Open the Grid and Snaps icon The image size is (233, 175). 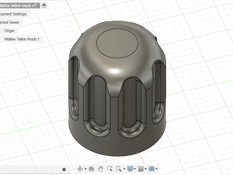[141, 169]
